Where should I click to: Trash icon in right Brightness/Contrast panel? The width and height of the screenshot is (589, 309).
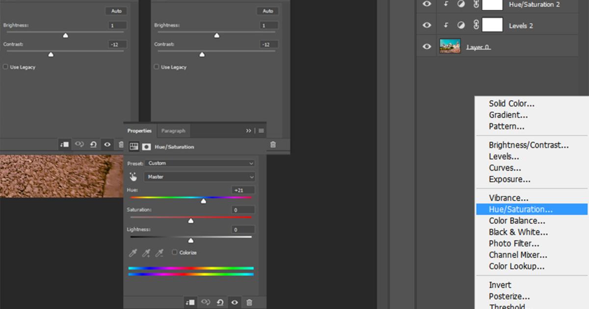(x=273, y=145)
